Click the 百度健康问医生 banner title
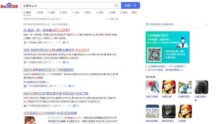217x124 pixels. 158,35
